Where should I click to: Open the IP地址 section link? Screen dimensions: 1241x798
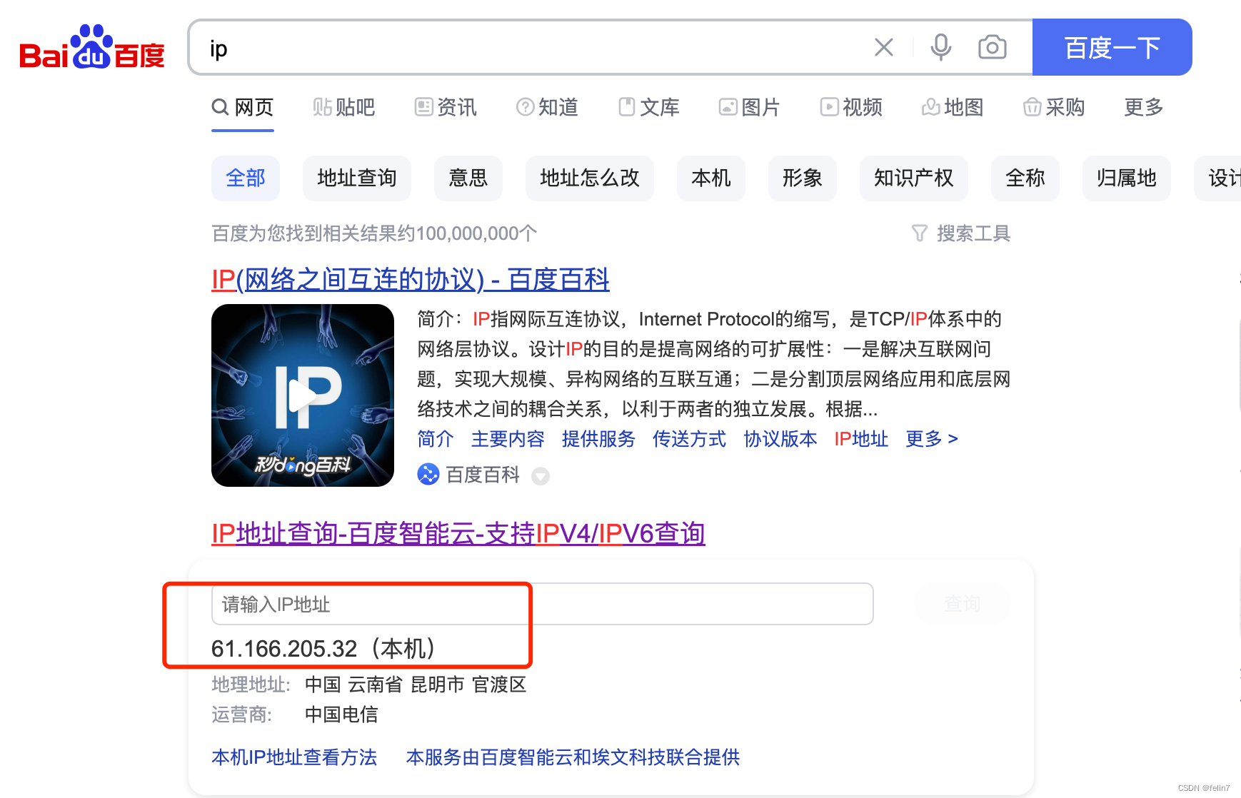(861, 439)
